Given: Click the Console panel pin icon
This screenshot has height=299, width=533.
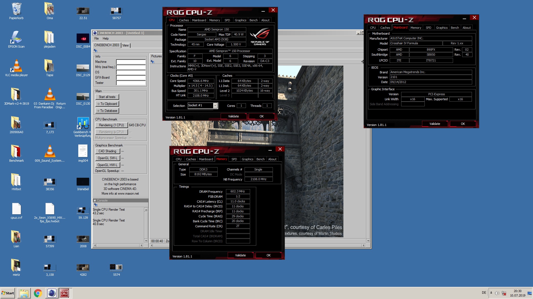Looking at the screenshot, I should pos(96,205).
